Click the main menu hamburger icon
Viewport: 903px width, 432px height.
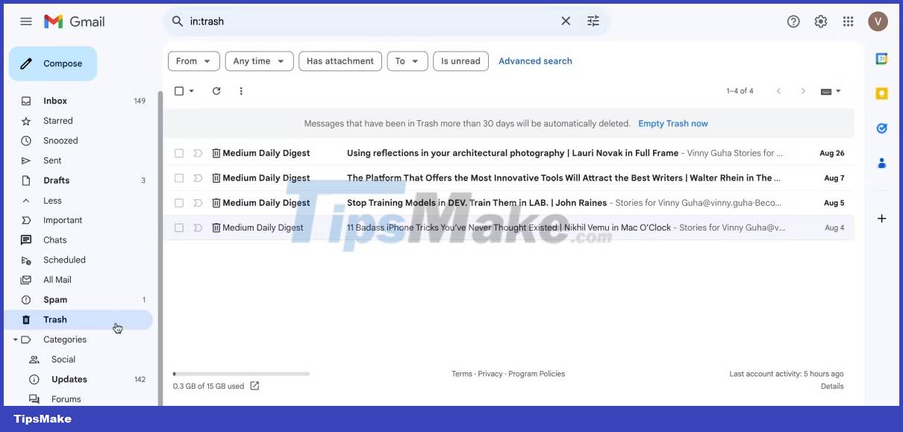pyautogui.click(x=25, y=21)
